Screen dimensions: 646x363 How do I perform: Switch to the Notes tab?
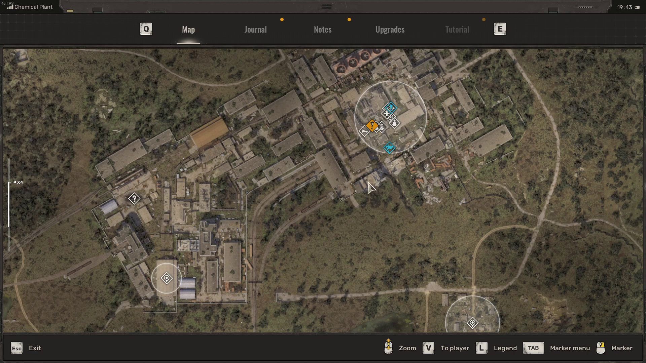point(322,30)
